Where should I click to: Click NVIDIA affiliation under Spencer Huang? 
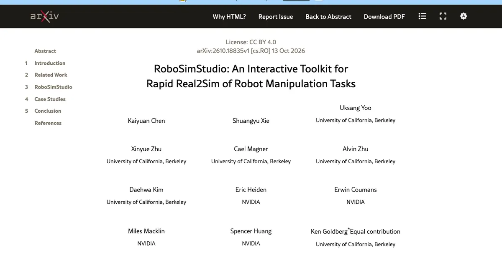[x=251, y=243]
